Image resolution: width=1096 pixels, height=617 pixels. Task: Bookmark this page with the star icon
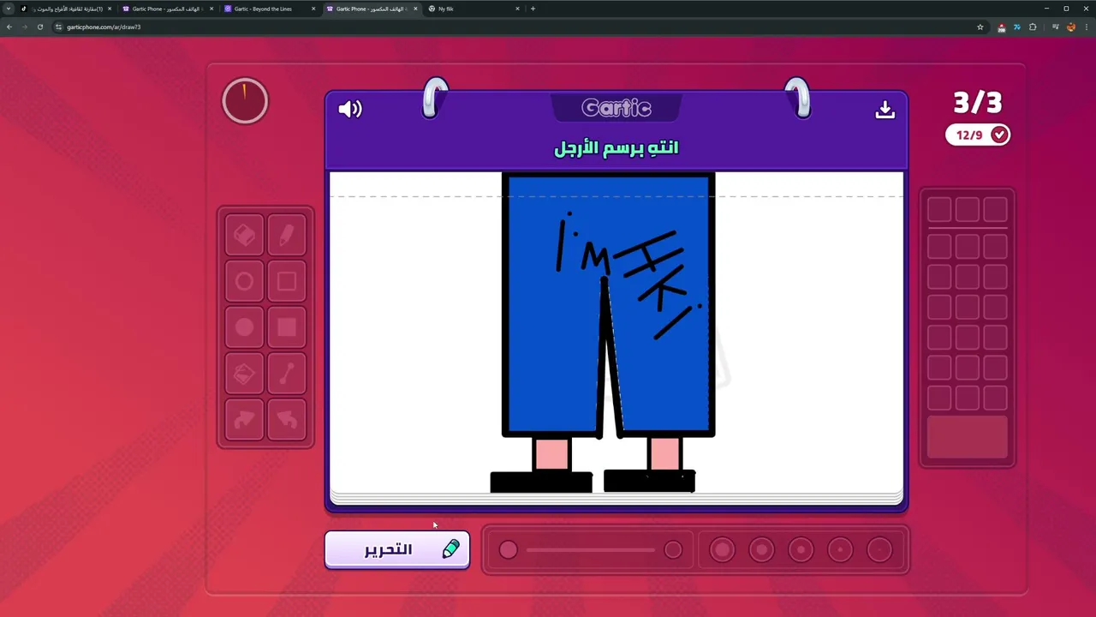coord(980,27)
